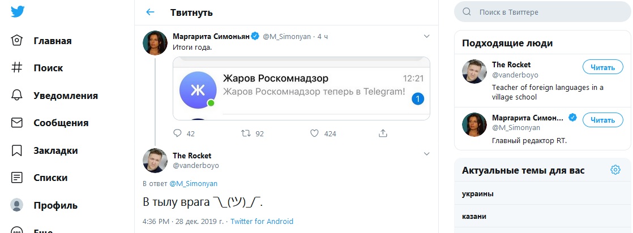Screen dimensions: 633x233
Task: Open the Telegram screenshot image in tweet
Action: point(301,88)
